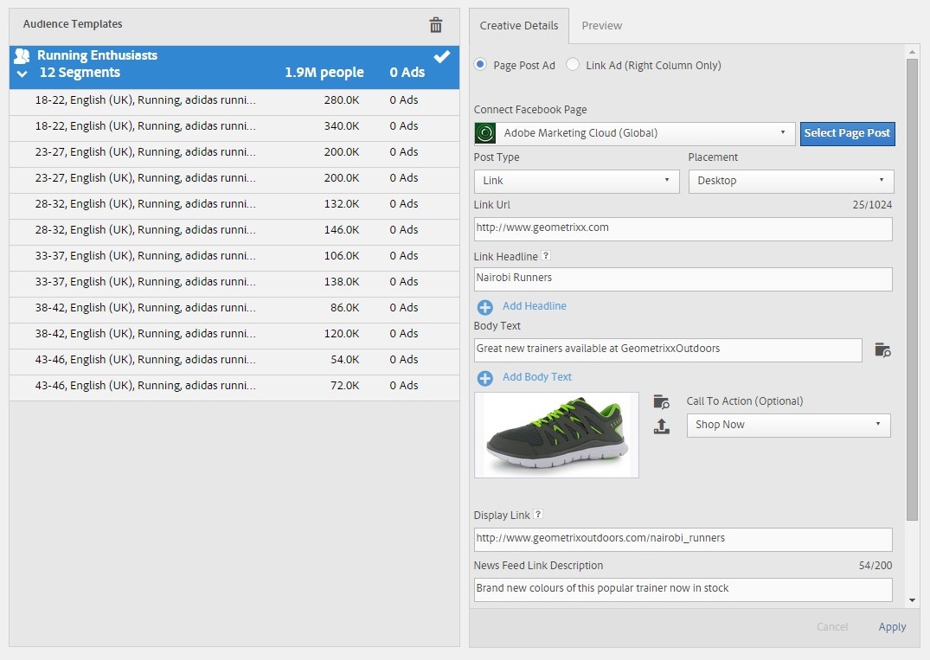Click the running shoe image thumbnail

pyautogui.click(x=556, y=435)
